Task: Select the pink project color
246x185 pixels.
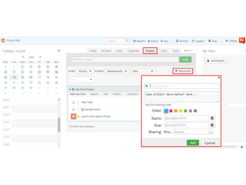Action: pyautogui.click(x=171, y=111)
